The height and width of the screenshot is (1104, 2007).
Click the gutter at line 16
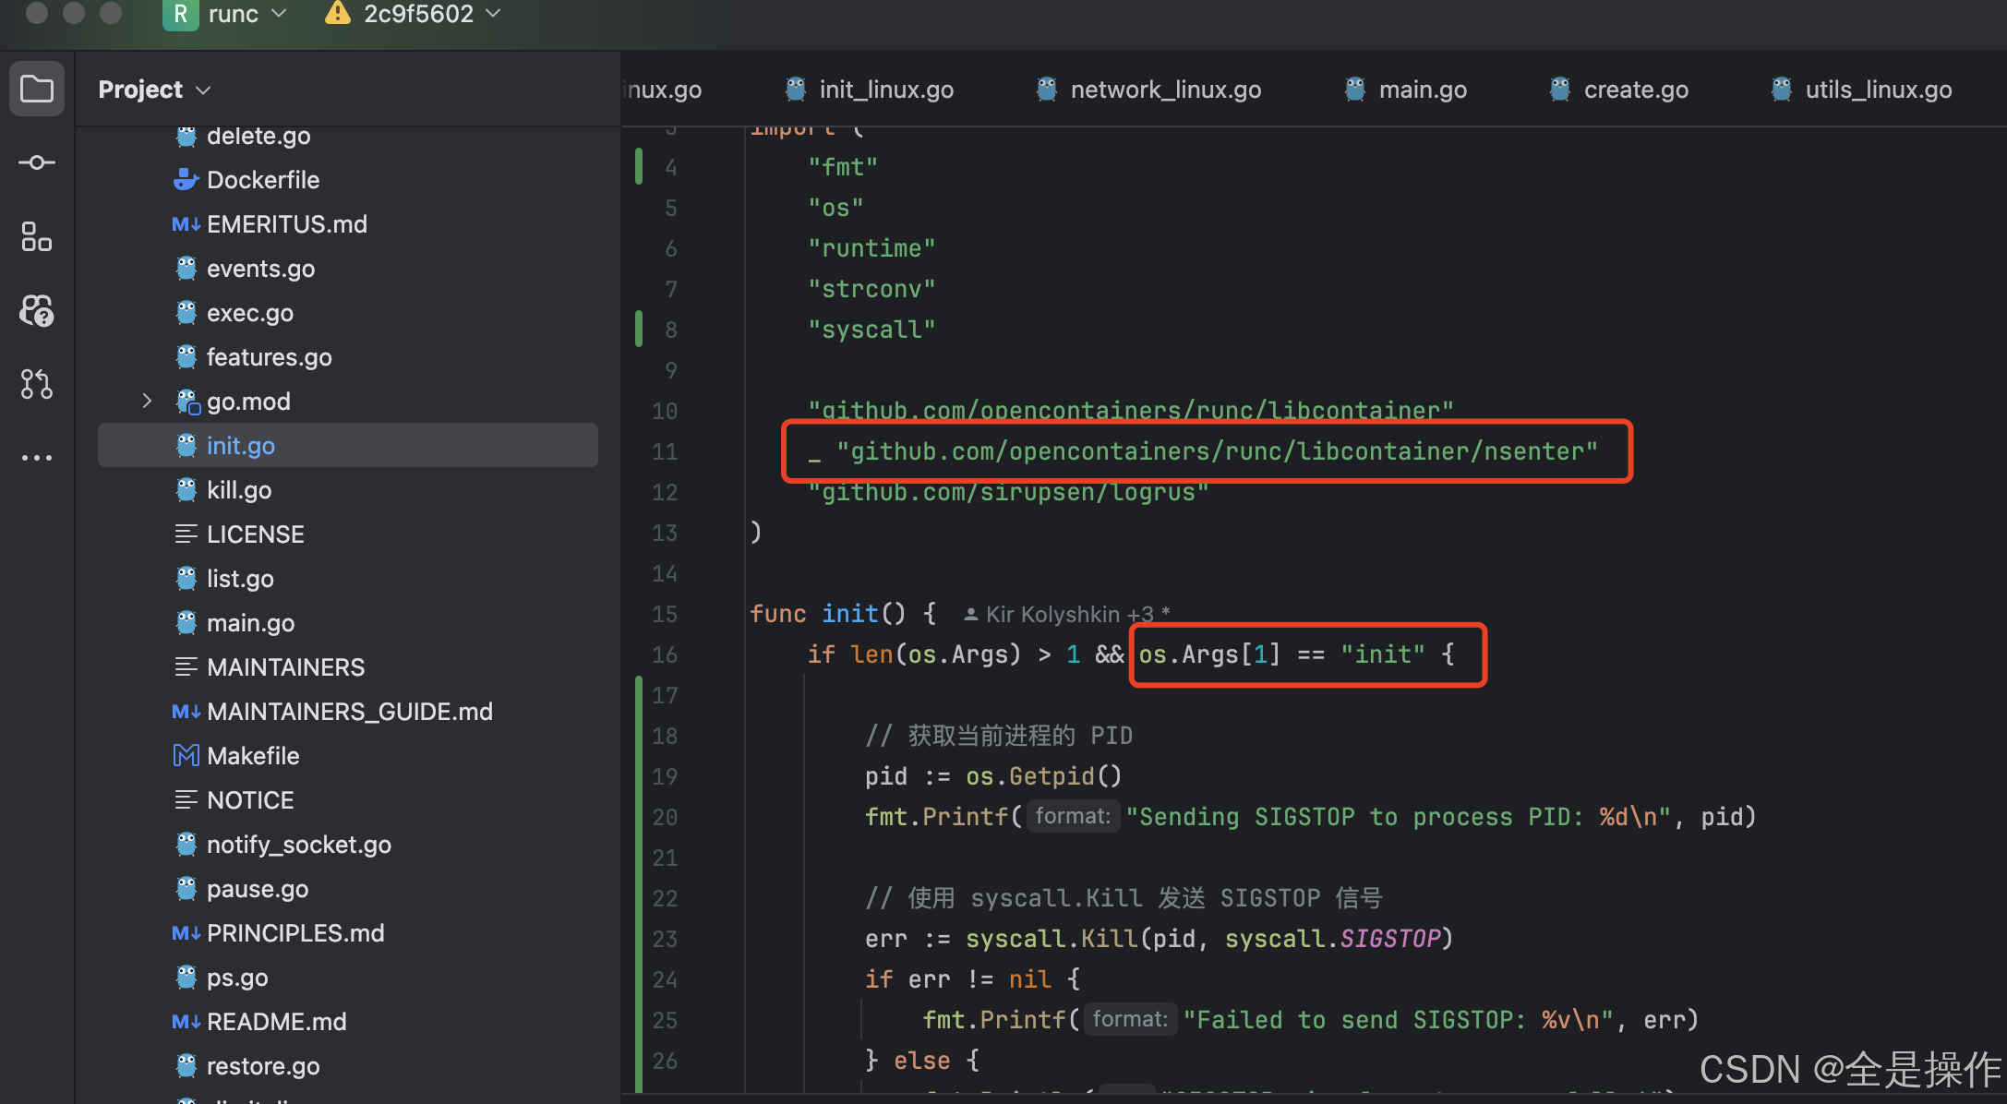pyautogui.click(x=665, y=654)
